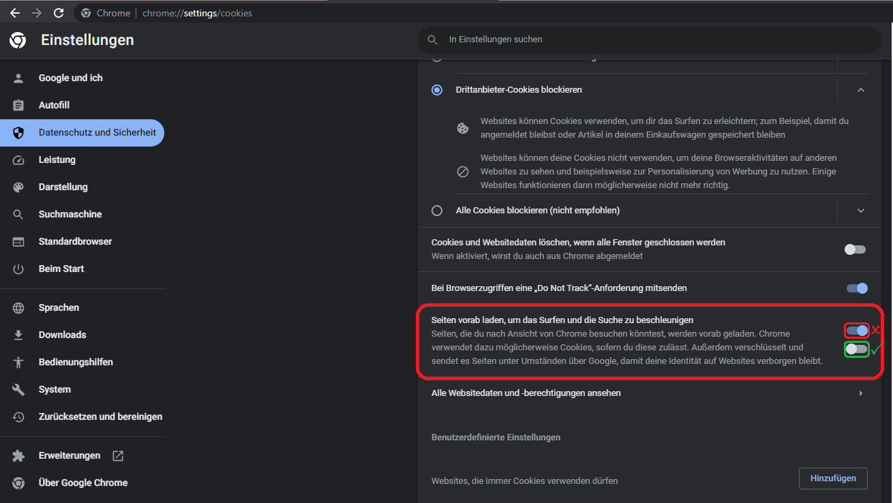Click the Darstellung palette icon
The width and height of the screenshot is (893, 503).
tap(18, 187)
